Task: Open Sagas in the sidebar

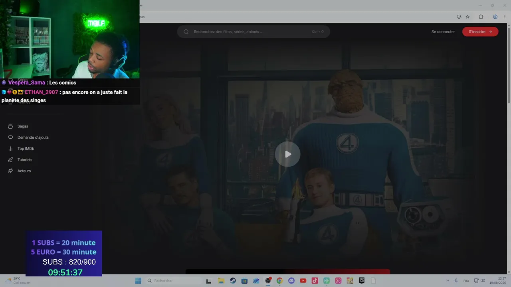Action: 23,126
